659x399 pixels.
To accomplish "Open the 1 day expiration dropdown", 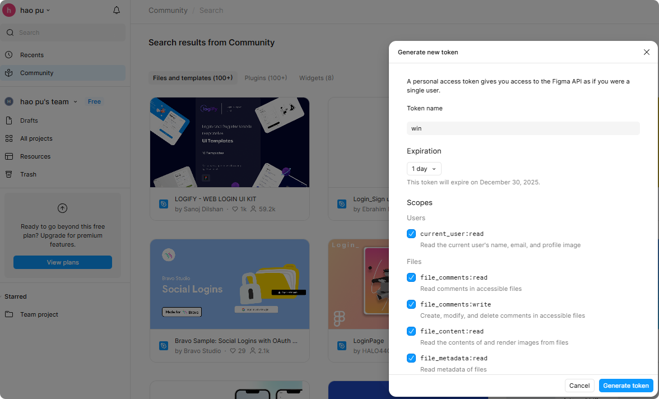I will [424, 169].
